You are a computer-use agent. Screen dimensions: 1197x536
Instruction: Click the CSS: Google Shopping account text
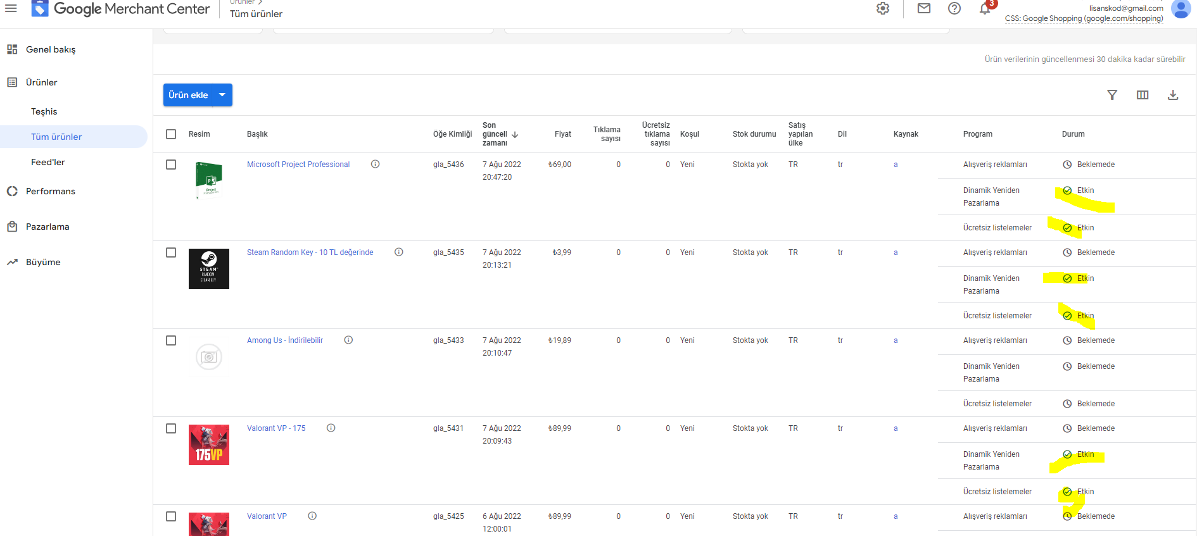click(x=1084, y=18)
